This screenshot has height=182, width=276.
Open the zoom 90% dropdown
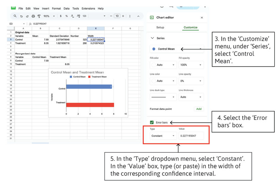[x=49, y=16]
